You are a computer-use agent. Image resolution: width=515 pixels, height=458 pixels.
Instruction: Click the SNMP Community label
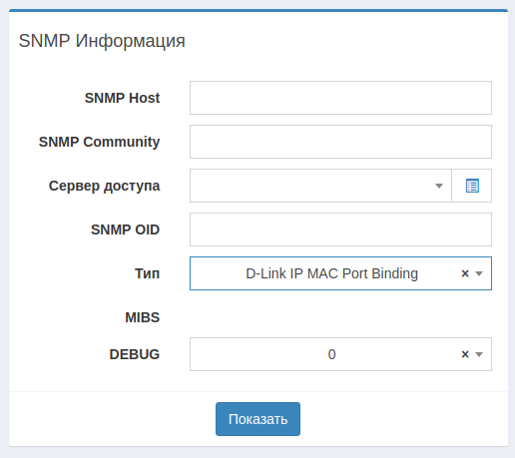pos(99,142)
